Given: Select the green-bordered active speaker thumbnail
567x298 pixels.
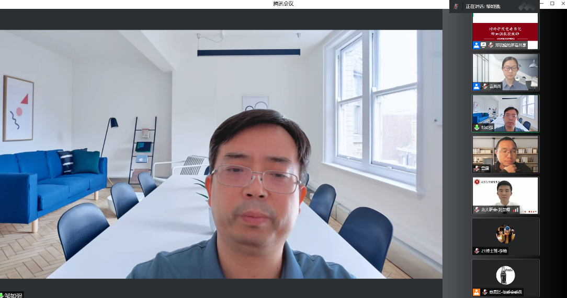Looking at the screenshot, I should point(505,113).
